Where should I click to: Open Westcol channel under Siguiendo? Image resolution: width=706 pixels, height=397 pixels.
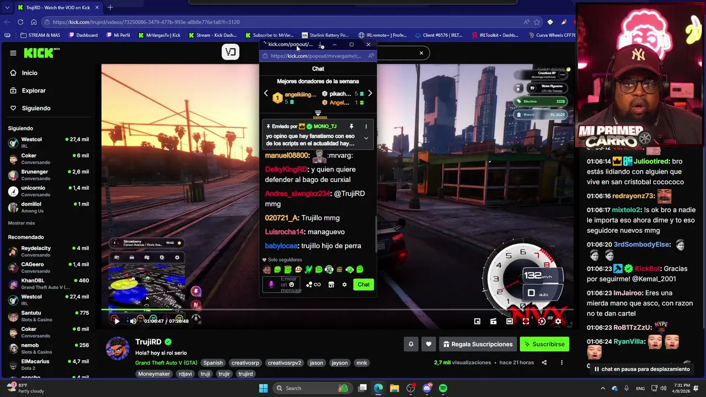(x=49, y=142)
